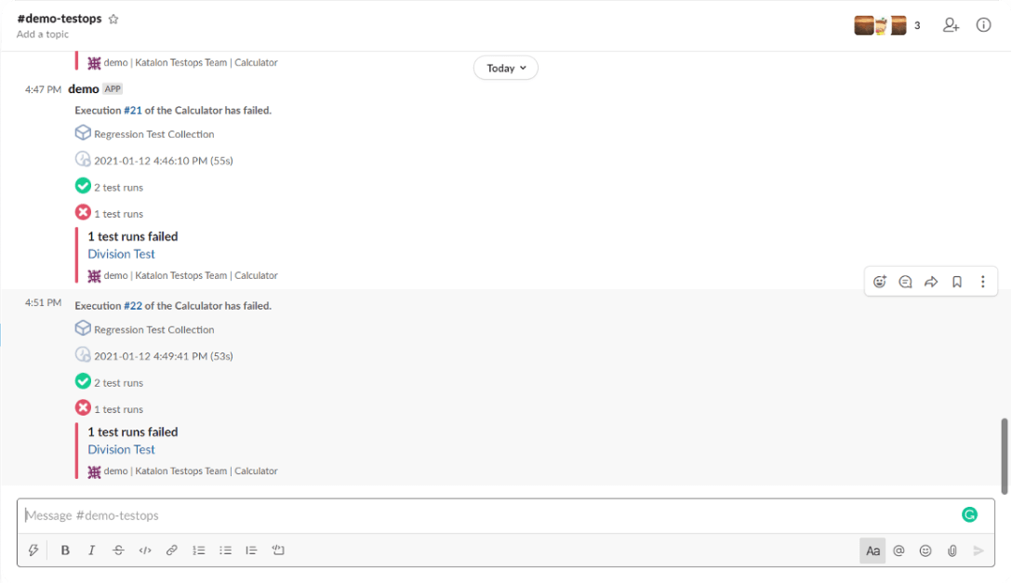Toggle bold formatting

click(65, 550)
